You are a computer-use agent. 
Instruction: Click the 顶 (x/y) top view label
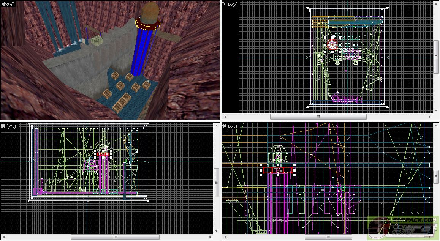click(230, 4)
